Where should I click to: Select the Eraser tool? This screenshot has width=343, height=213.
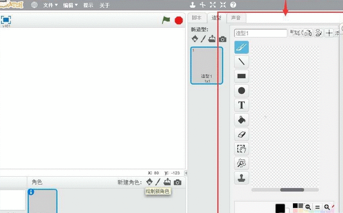tap(241, 134)
